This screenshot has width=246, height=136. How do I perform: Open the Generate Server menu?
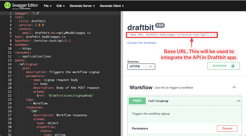82,6
